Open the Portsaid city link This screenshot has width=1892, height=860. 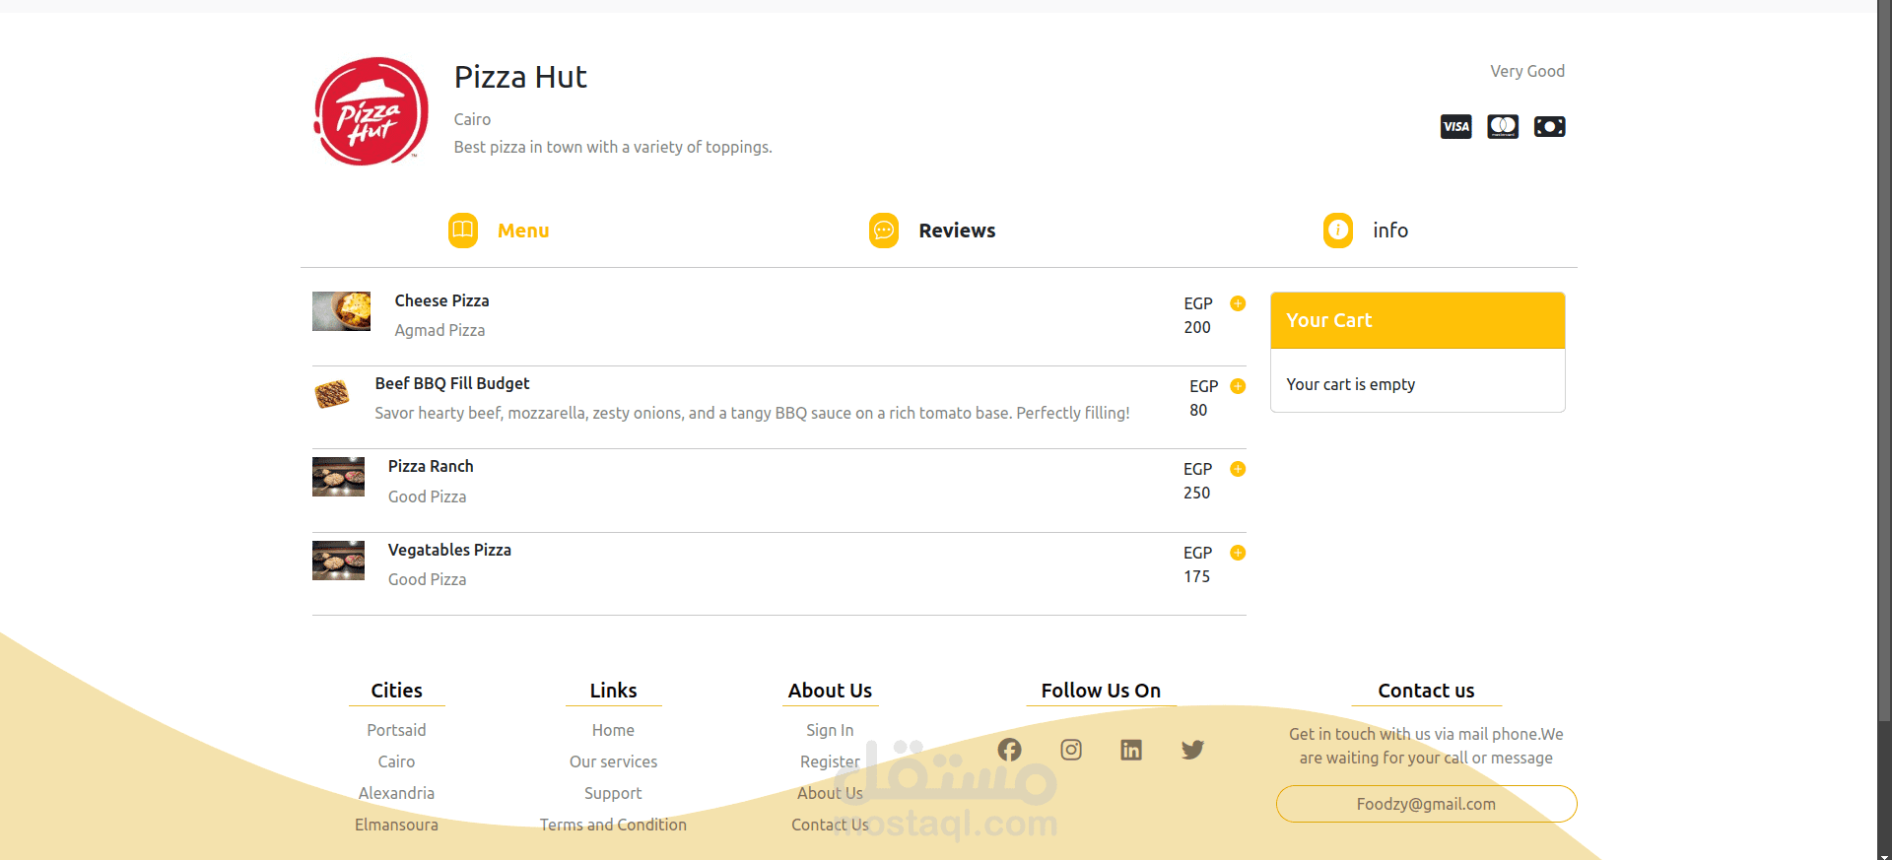pos(396,730)
